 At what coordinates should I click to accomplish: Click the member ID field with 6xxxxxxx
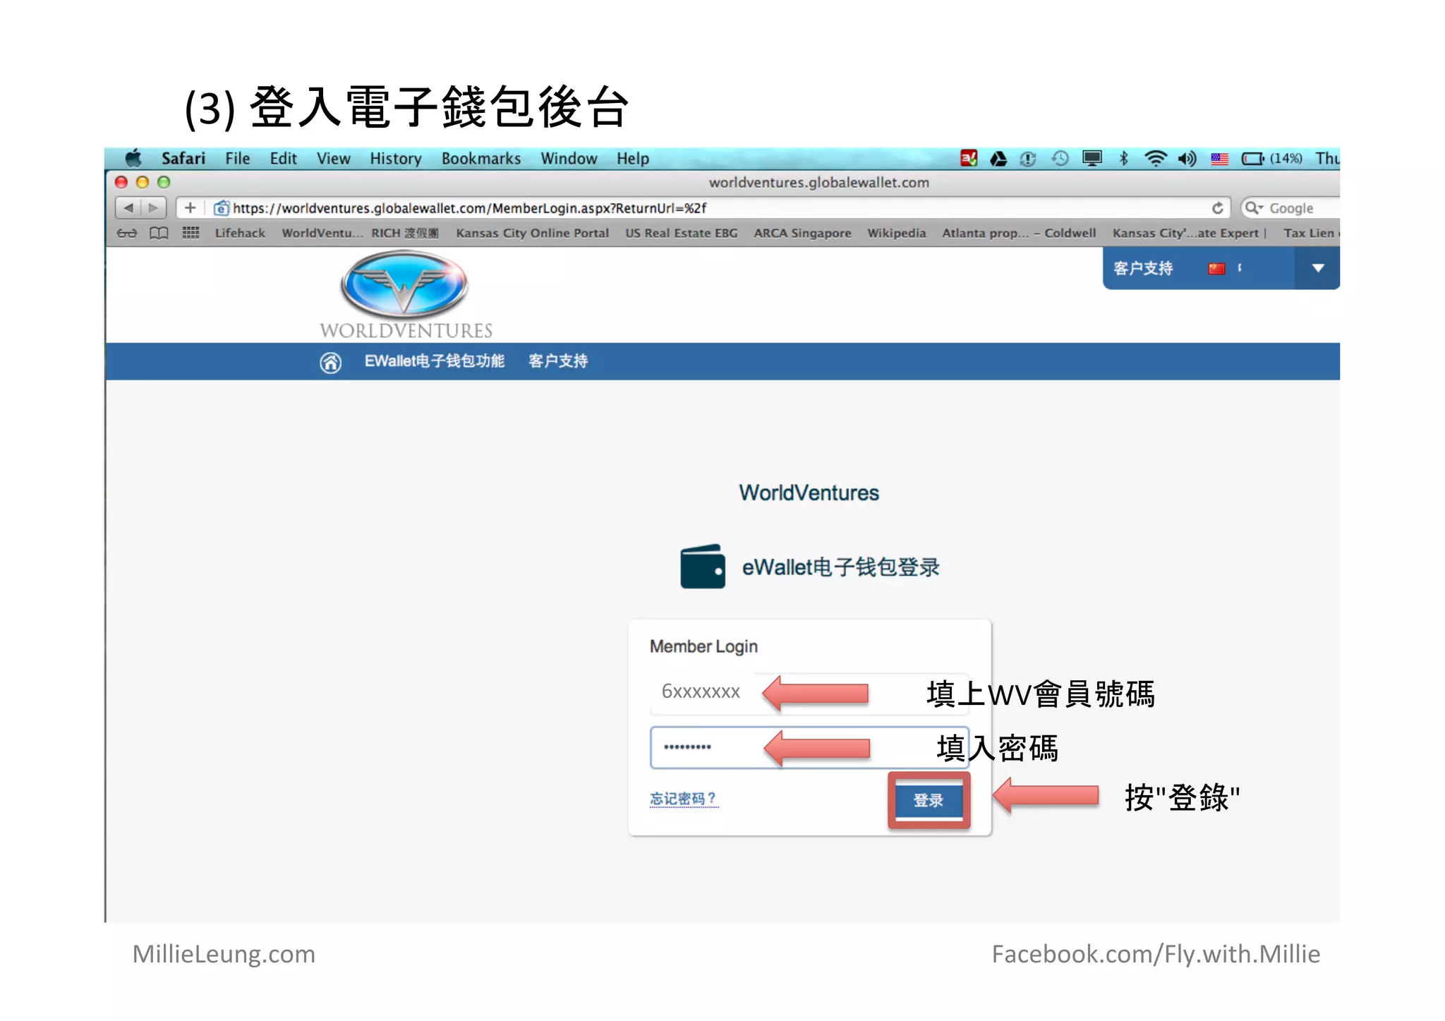click(809, 693)
